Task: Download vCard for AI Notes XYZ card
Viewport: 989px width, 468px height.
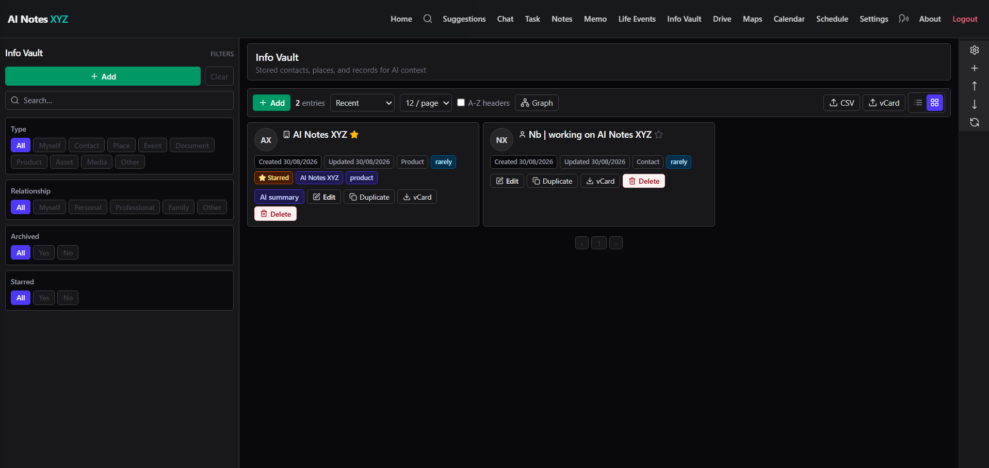Action: (x=417, y=197)
